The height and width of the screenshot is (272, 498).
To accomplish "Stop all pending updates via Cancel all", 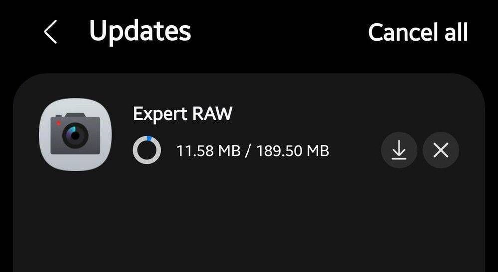I will (418, 32).
